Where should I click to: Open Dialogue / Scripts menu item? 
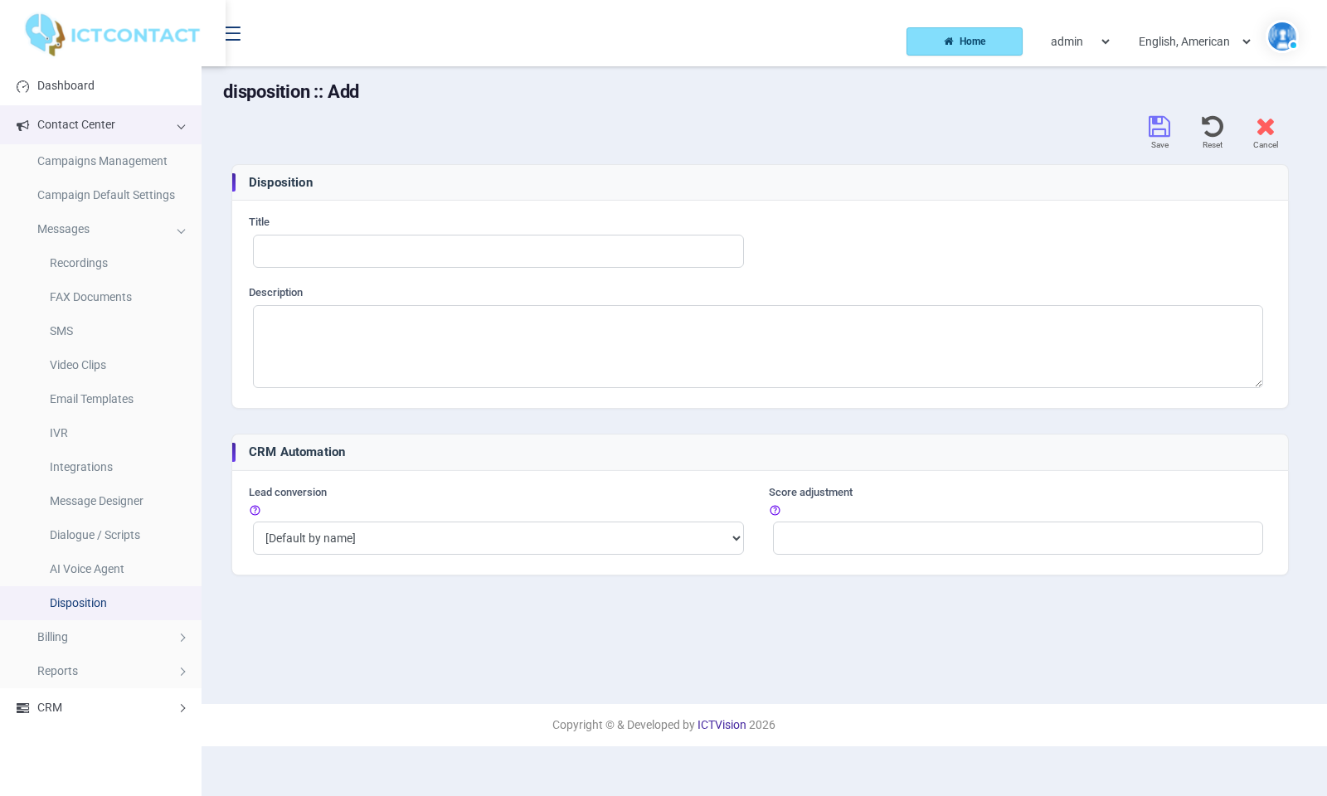click(95, 535)
